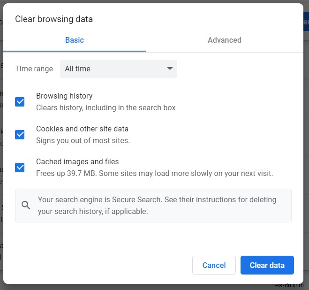This screenshot has height=290, width=309.
Task: Click 'Signs you out of most sites.' text
Action: (83, 141)
